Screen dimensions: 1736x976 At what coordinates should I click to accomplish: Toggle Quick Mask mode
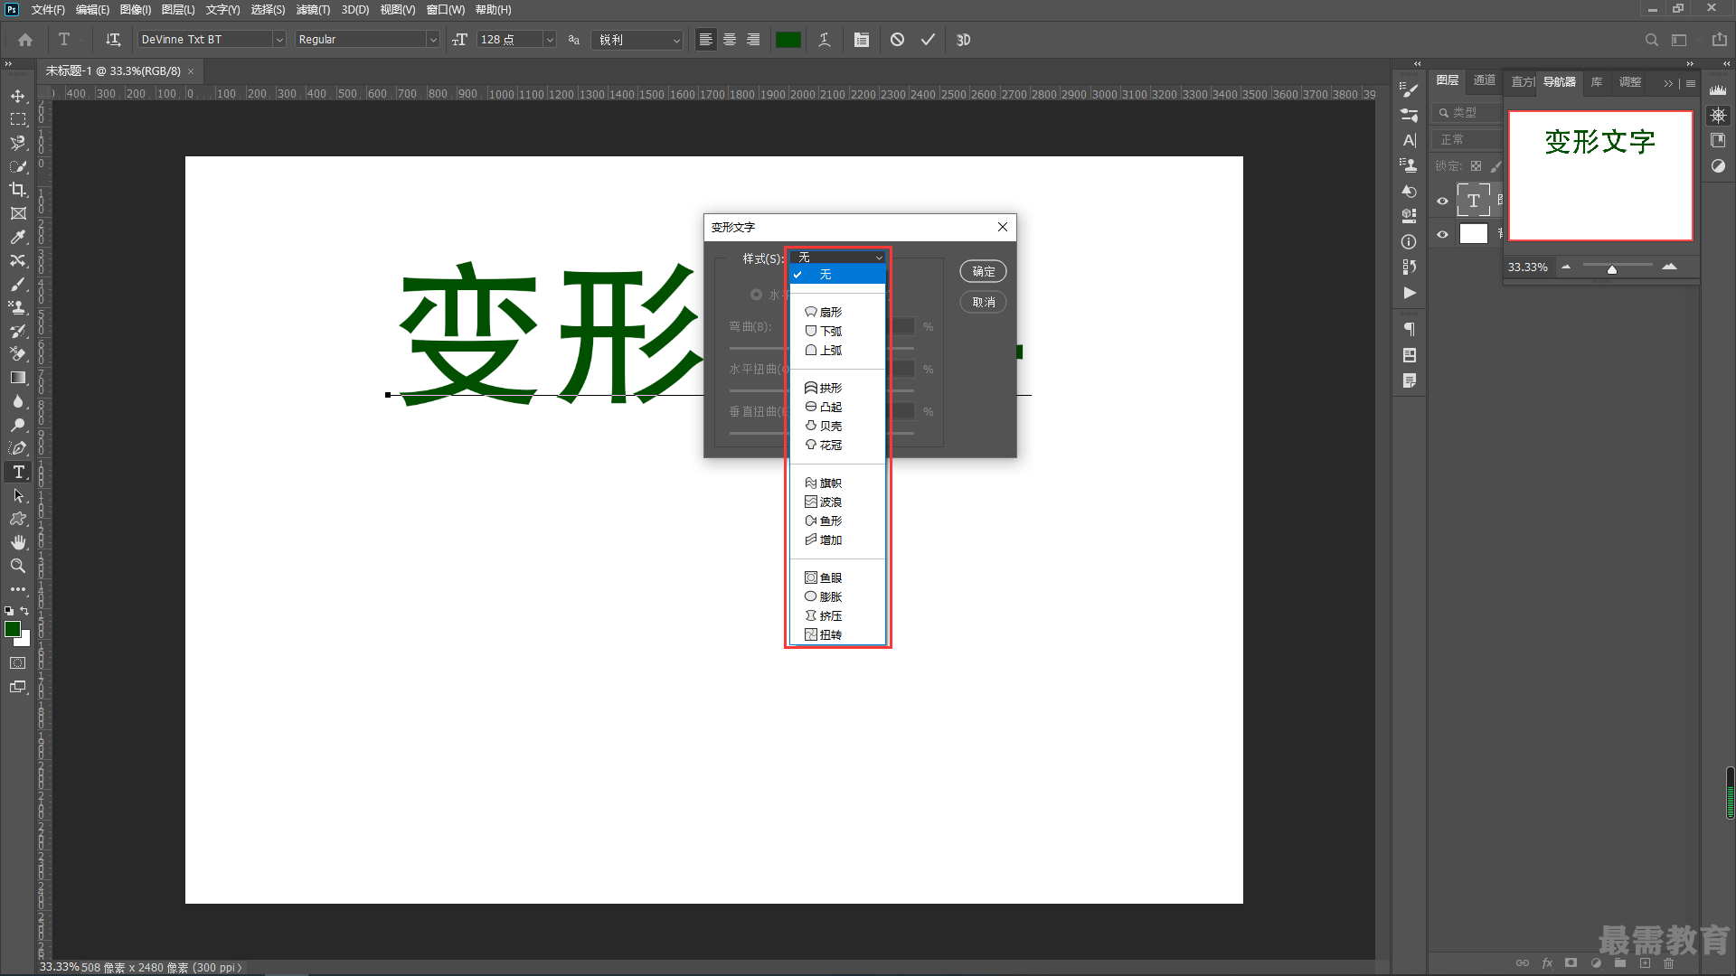18,663
